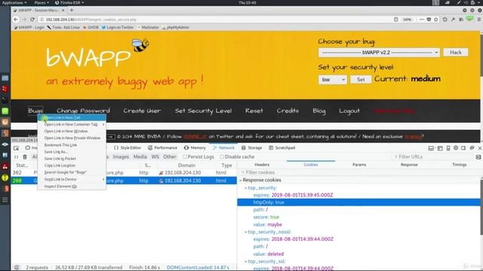This screenshot has width=483, height=271.
Task: Bookmark this page with star icon
Action: [x=436, y=20]
